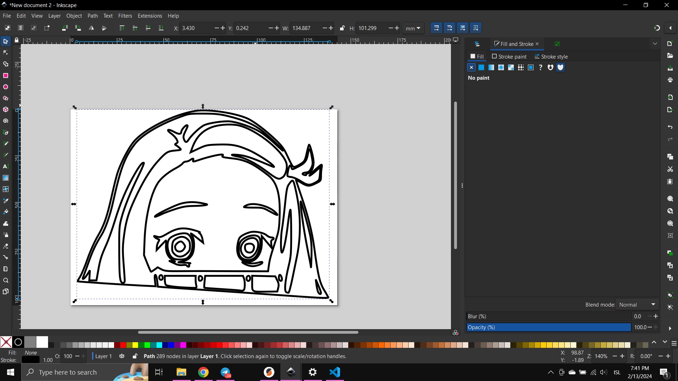
Task: Select the Calligraphy tool
Action: point(6,155)
